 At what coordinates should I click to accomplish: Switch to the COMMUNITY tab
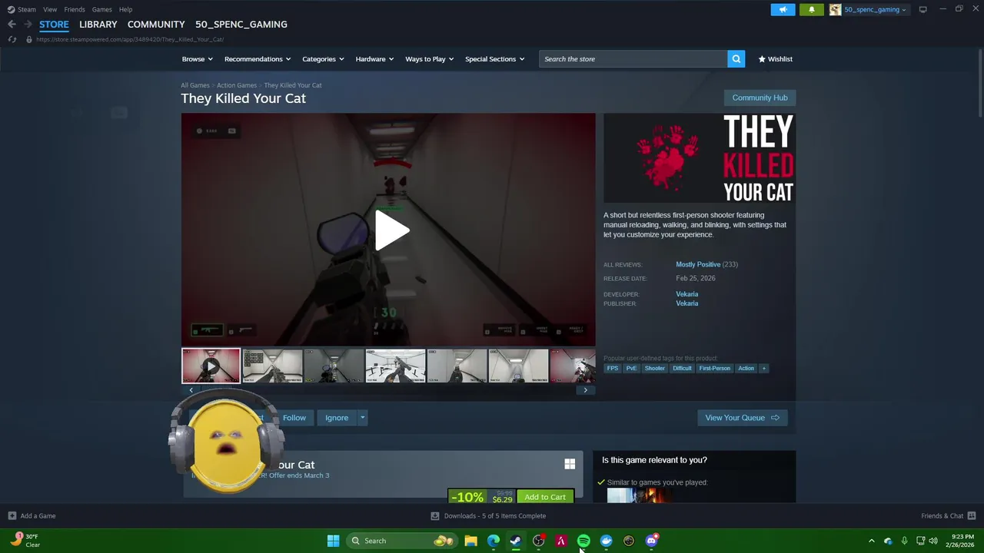click(156, 25)
